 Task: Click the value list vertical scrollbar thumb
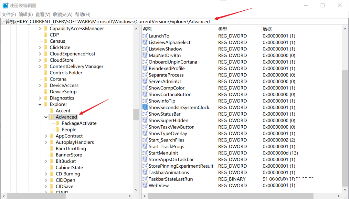(x=345, y=128)
